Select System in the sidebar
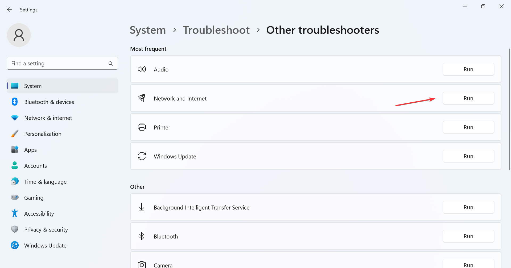Screen dimensions: 511x268 pyautogui.click(x=63, y=86)
